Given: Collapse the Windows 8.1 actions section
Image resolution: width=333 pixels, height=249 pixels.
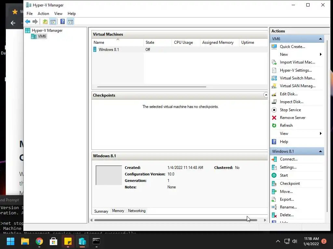Looking at the screenshot, I should coord(320,151).
